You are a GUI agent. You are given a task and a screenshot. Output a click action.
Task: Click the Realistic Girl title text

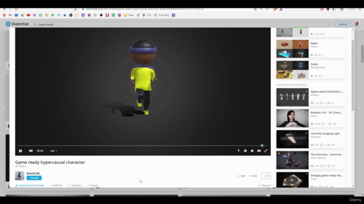tap(326, 113)
